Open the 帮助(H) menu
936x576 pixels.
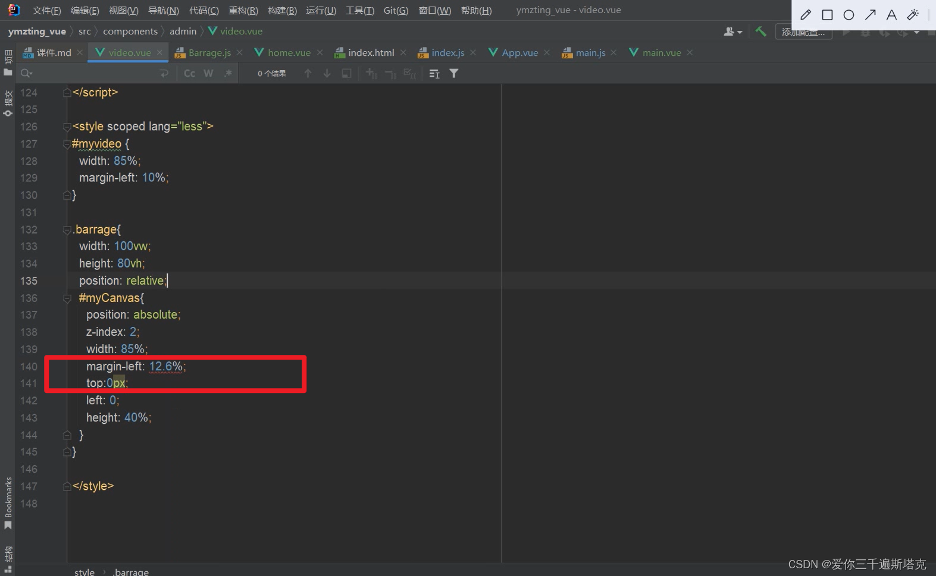[x=476, y=11]
